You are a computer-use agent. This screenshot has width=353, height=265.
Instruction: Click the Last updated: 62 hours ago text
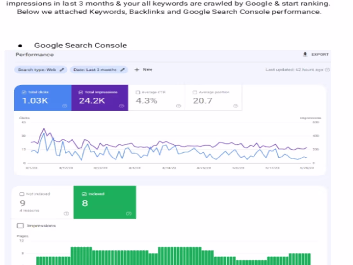[x=294, y=70]
